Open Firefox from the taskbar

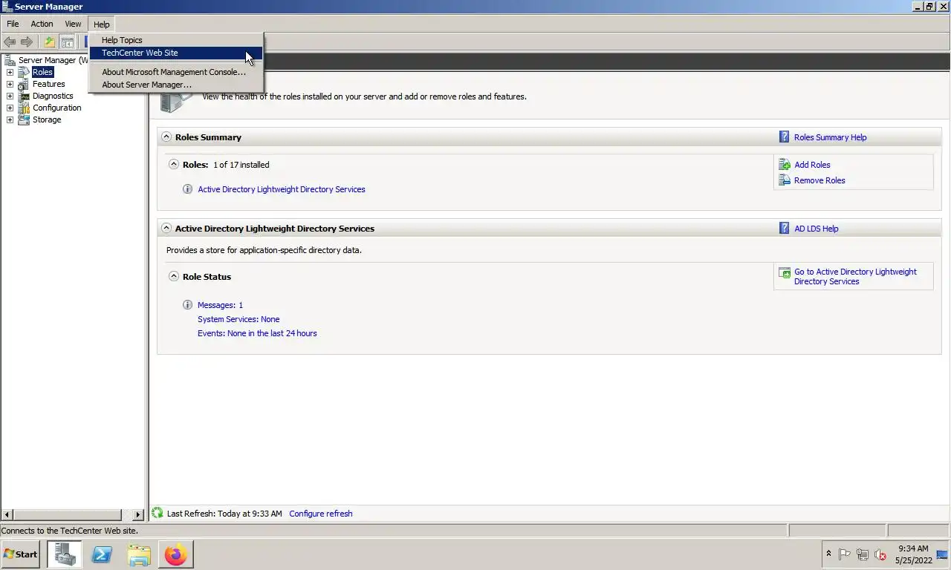point(176,554)
